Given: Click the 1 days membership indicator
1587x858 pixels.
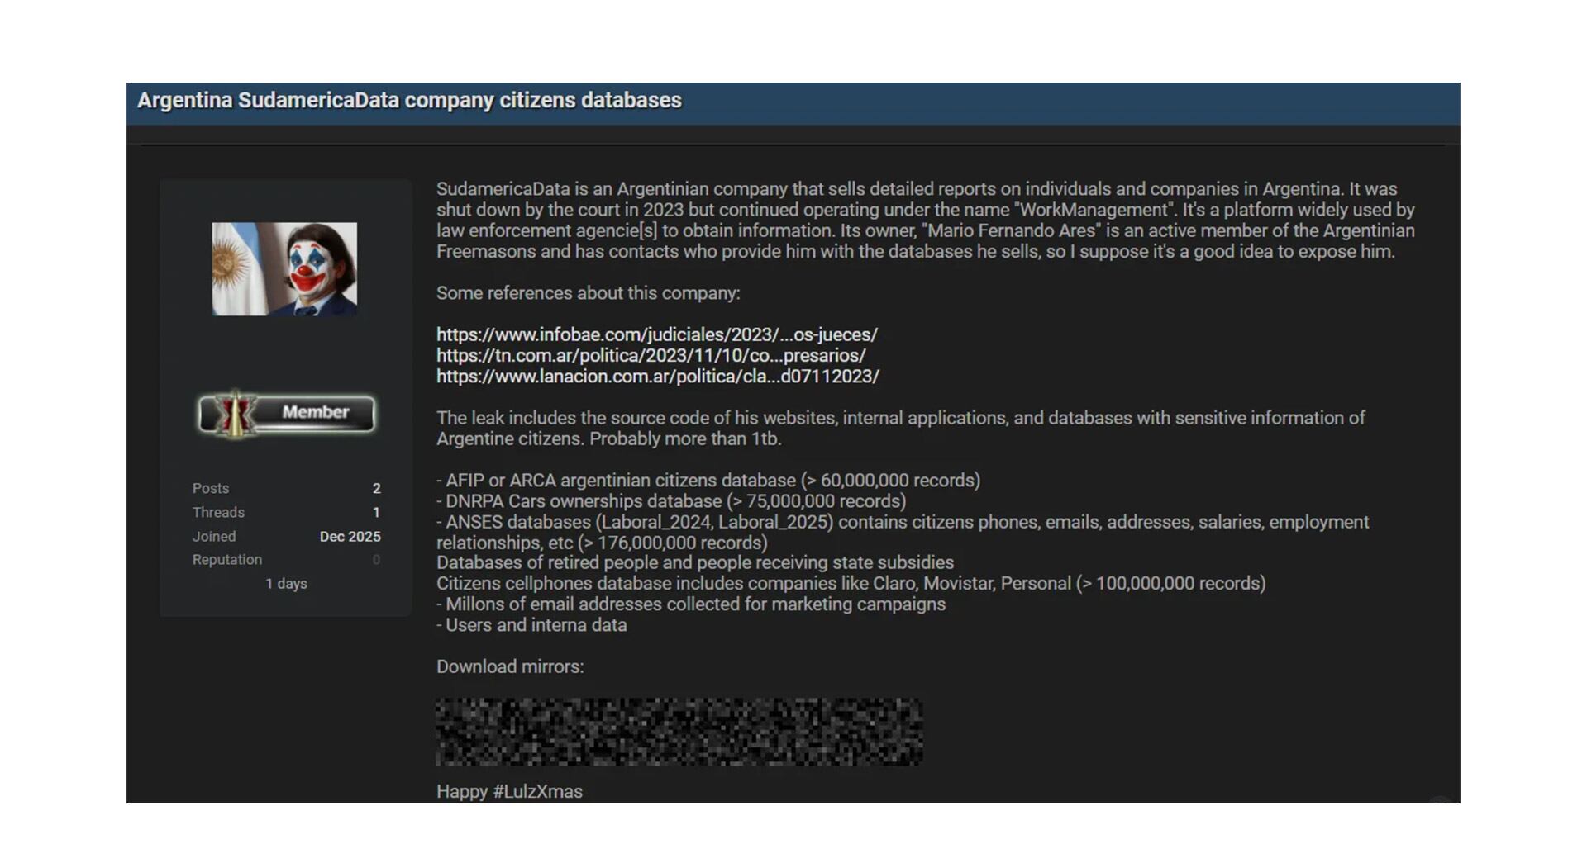Looking at the screenshot, I should click(287, 583).
